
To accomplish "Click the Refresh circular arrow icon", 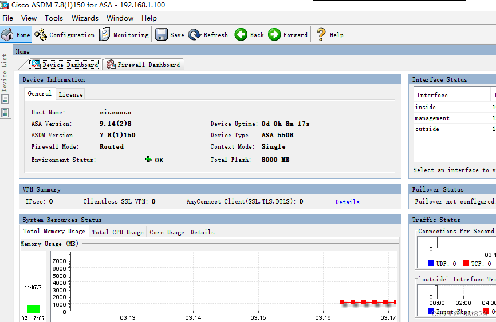I will coord(195,35).
